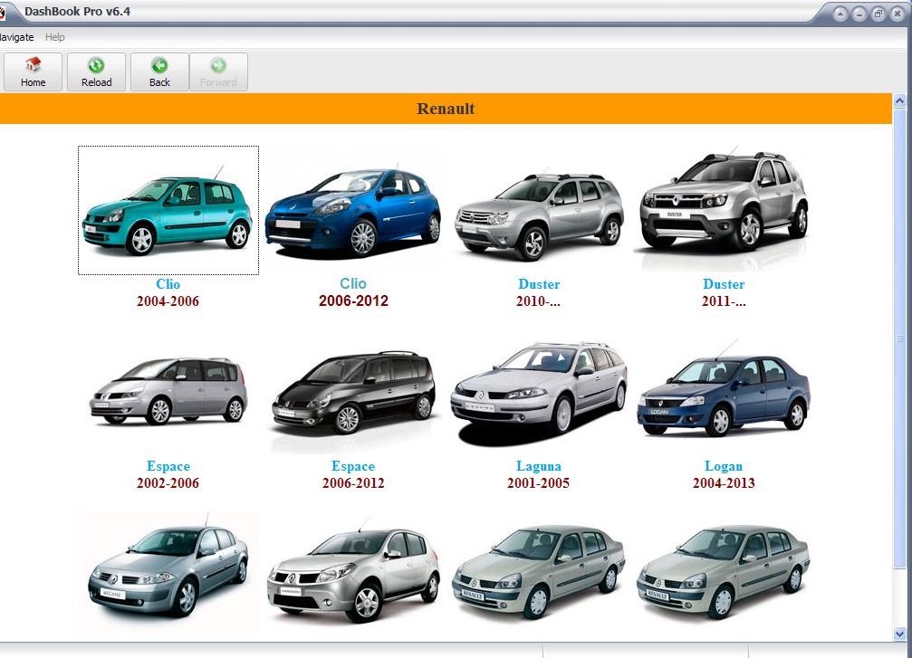The height and width of the screenshot is (658, 912).
Task: Click the vertical scrollbar thumb
Action: (x=899, y=338)
